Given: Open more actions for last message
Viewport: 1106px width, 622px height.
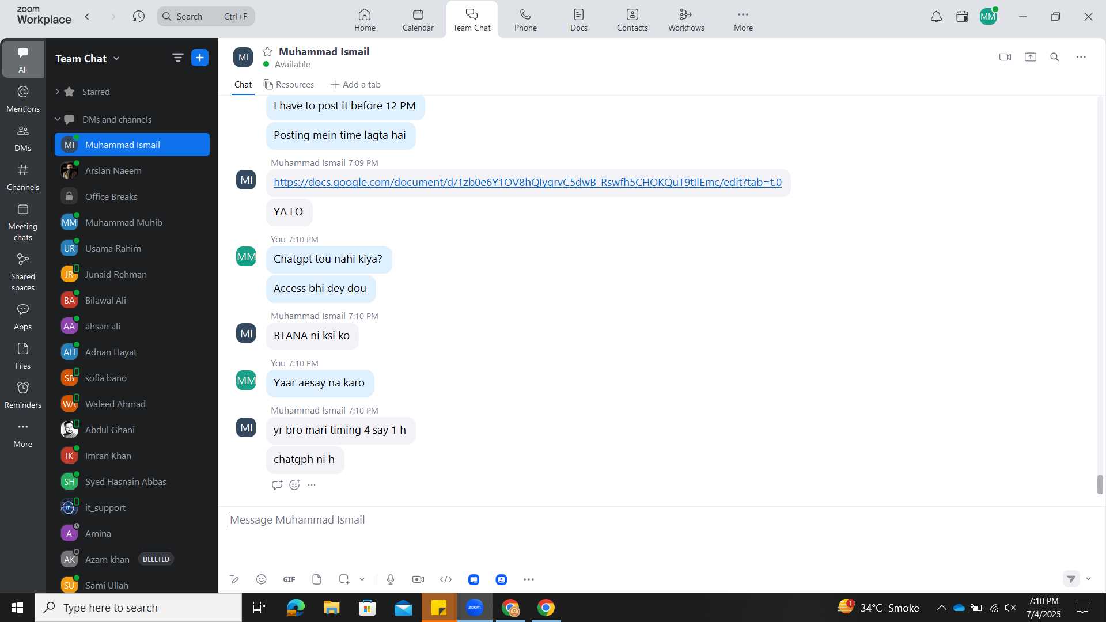Looking at the screenshot, I should (x=312, y=485).
